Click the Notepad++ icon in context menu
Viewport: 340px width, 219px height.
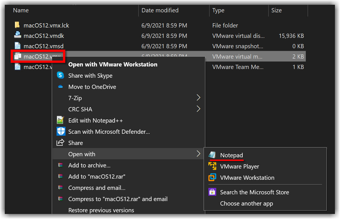tap(60, 120)
